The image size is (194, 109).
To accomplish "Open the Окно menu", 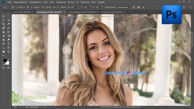I will tap(93, 2).
